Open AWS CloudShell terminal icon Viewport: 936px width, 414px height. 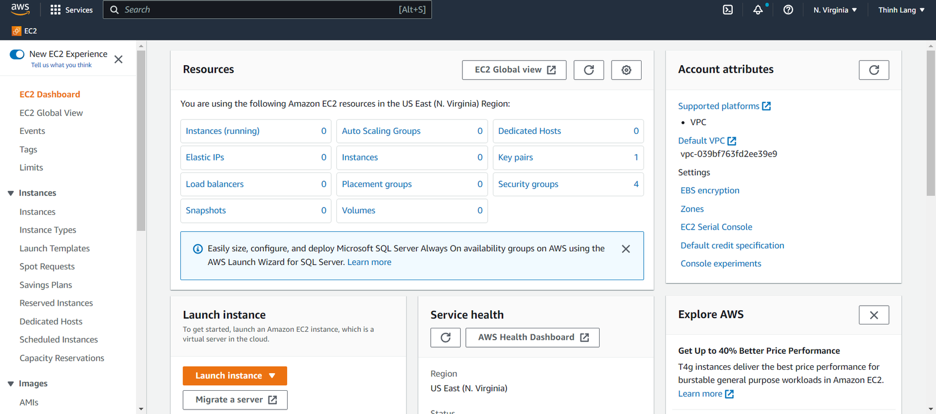coord(728,10)
